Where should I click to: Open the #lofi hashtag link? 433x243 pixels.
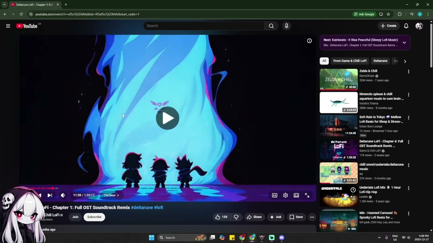tap(159, 208)
